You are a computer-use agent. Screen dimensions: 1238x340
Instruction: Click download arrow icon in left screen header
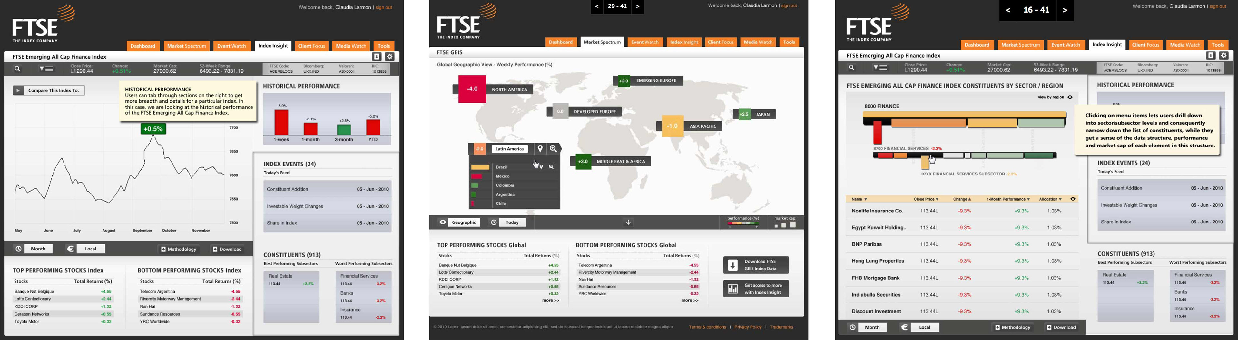pos(377,57)
